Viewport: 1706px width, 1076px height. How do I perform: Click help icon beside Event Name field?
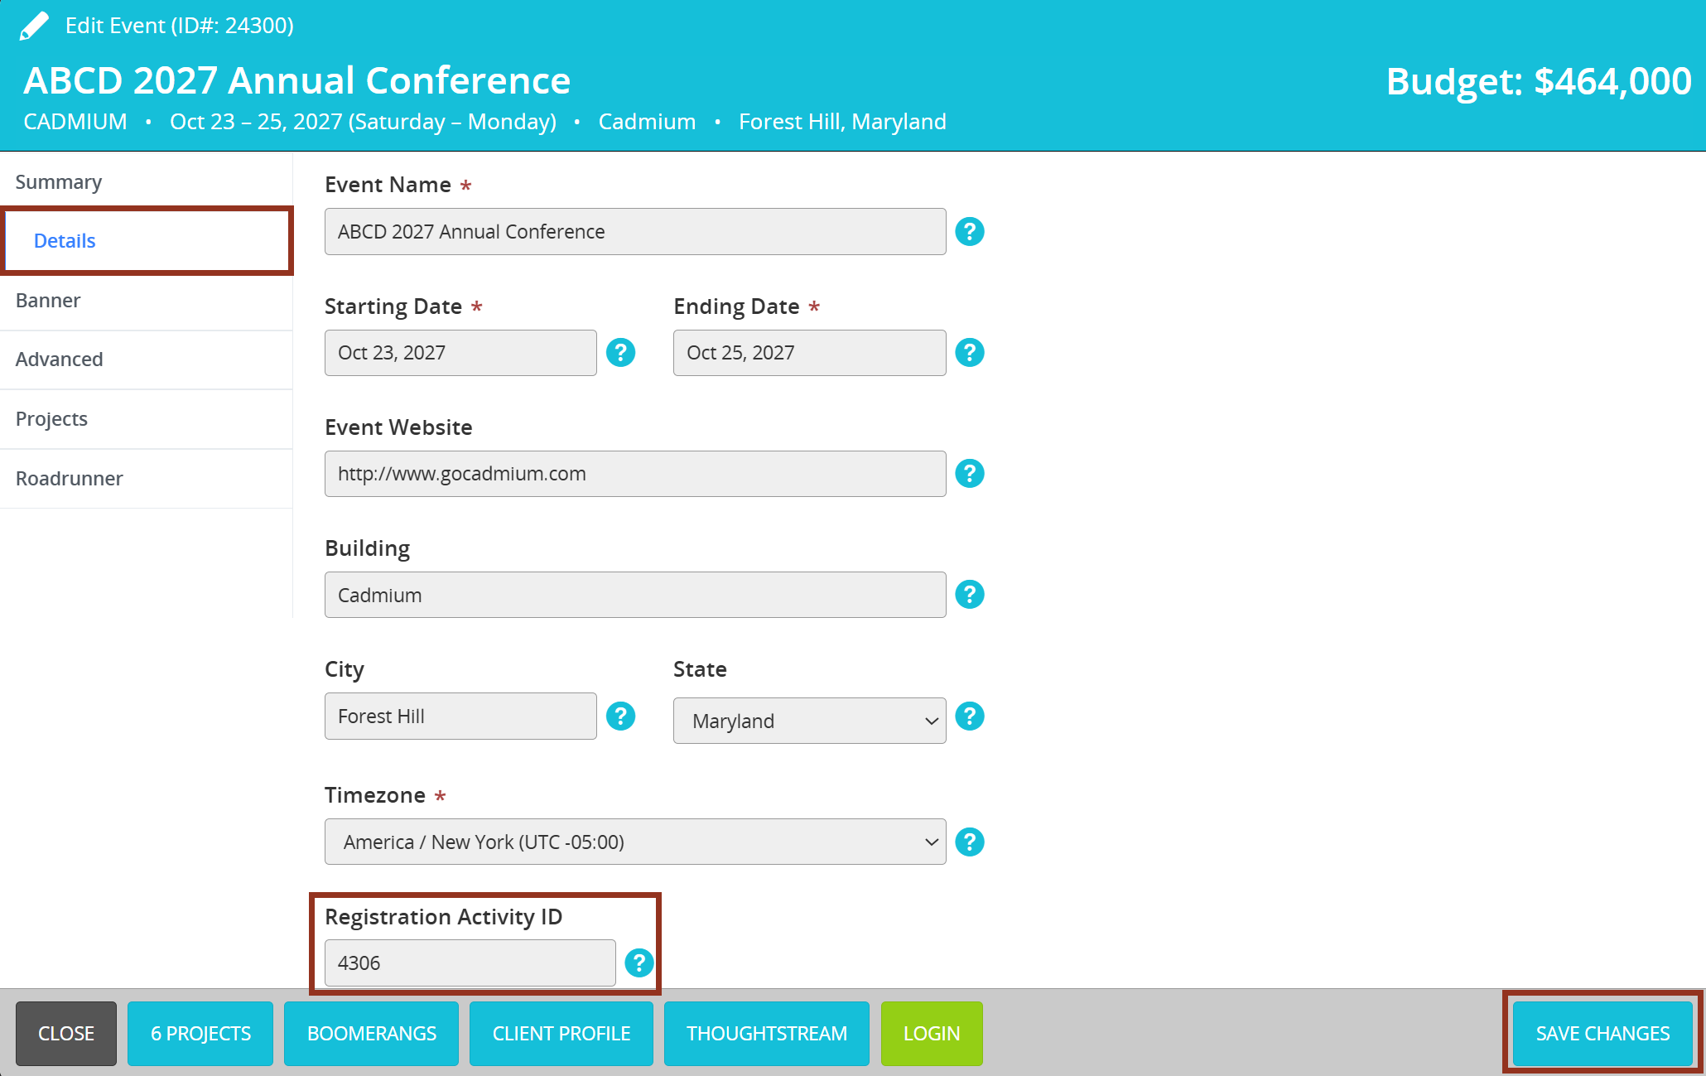(x=969, y=232)
